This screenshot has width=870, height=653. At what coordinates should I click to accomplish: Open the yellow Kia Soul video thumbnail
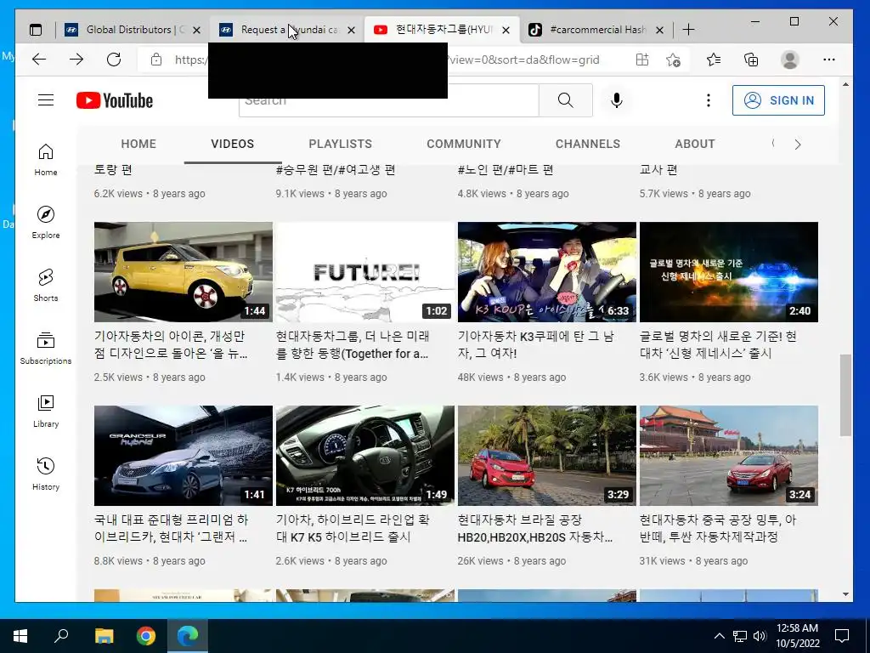click(184, 272)
